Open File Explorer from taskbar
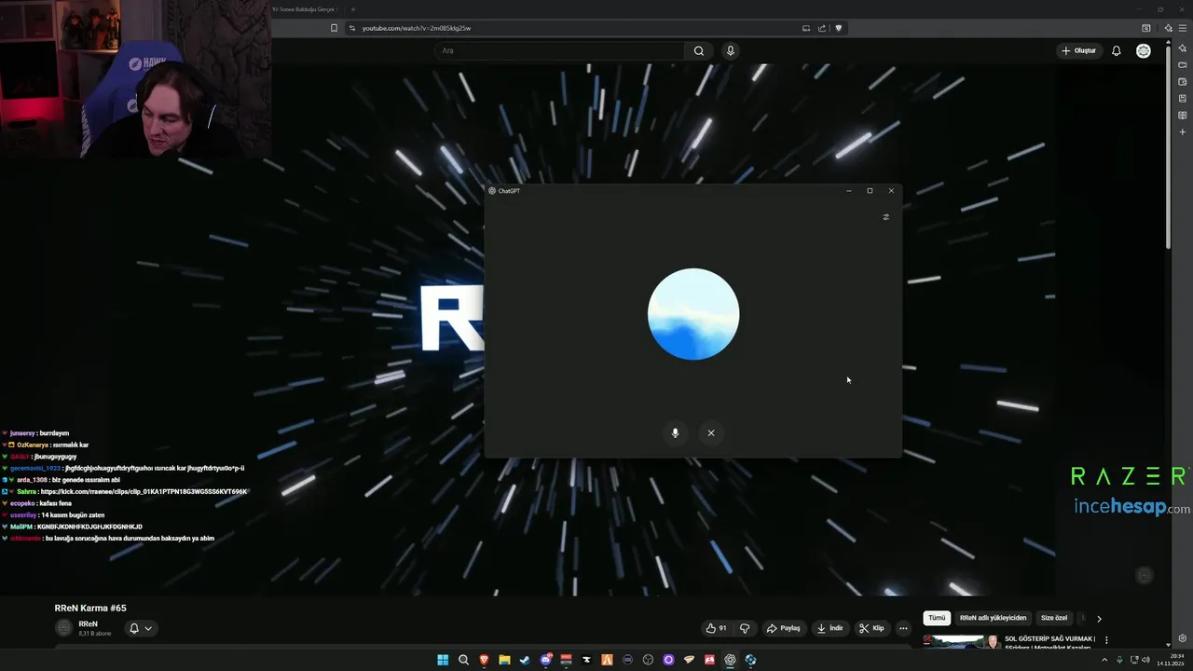 (x=504, y=660)
